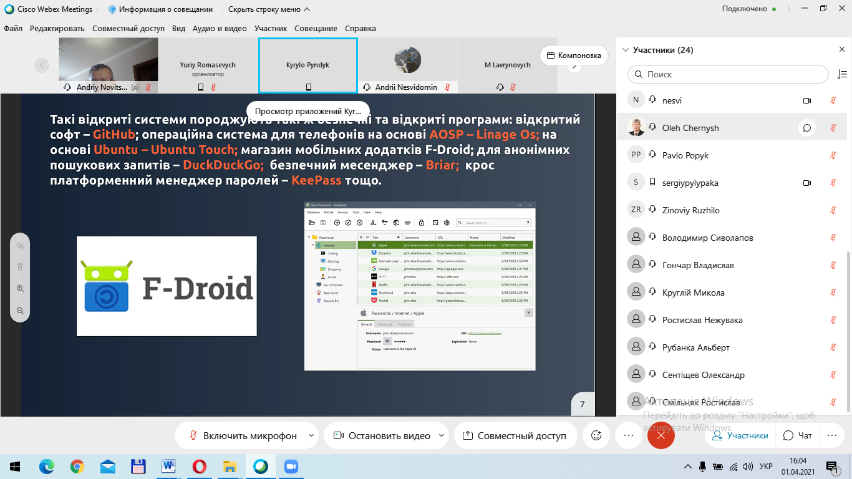
Task: Click Совместный доступ share button
Action: tap(515, 435)
